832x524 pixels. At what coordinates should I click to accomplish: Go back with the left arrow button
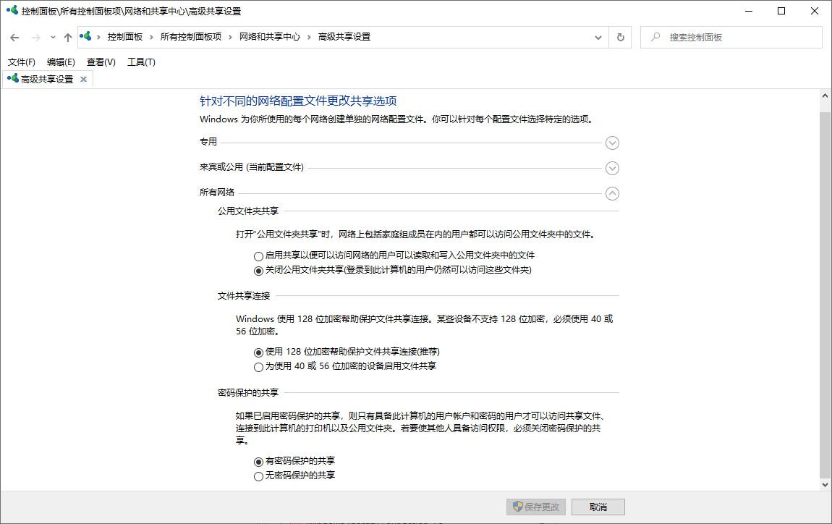[x=14, y=37]
